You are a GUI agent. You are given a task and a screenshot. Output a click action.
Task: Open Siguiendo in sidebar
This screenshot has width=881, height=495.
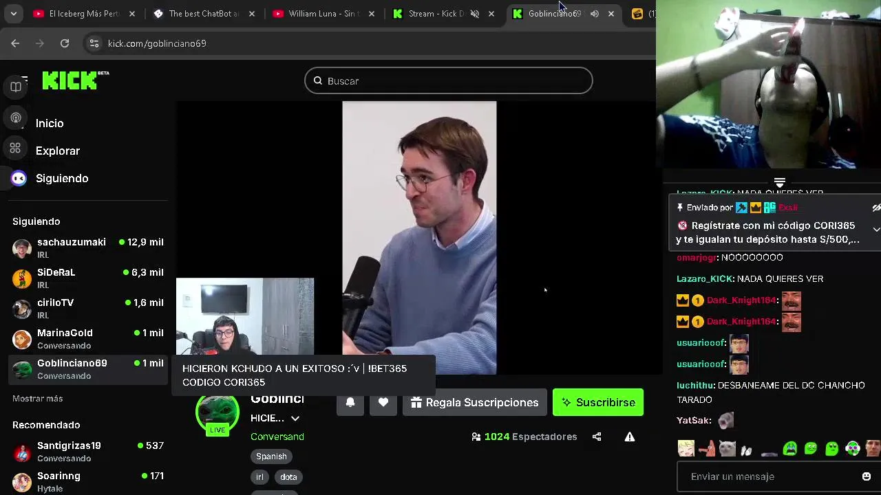62,178
